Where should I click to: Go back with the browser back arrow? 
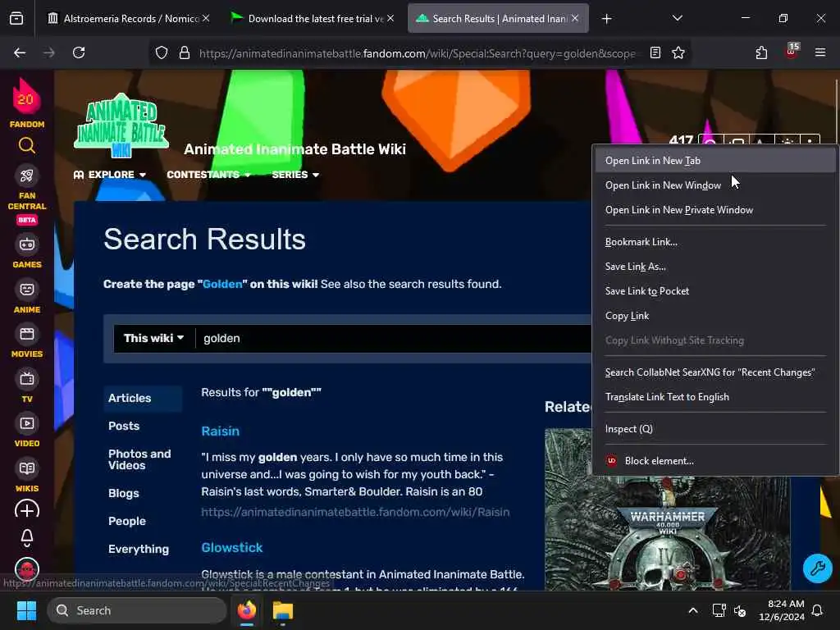coord(20,52)
